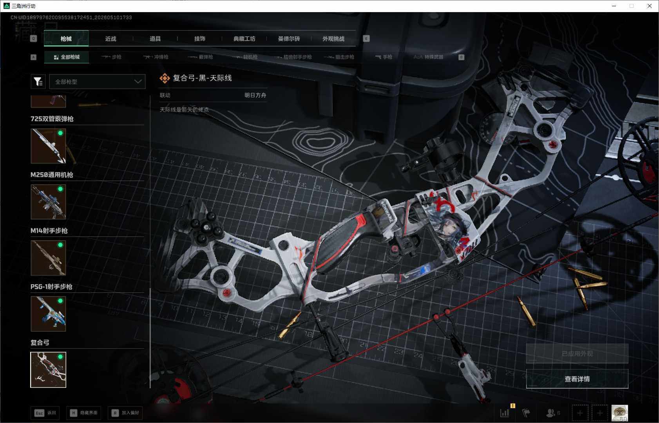Click the 725双管霰弹枪 section header
Viewport: 659px width, 423px height.
[52, 119]
